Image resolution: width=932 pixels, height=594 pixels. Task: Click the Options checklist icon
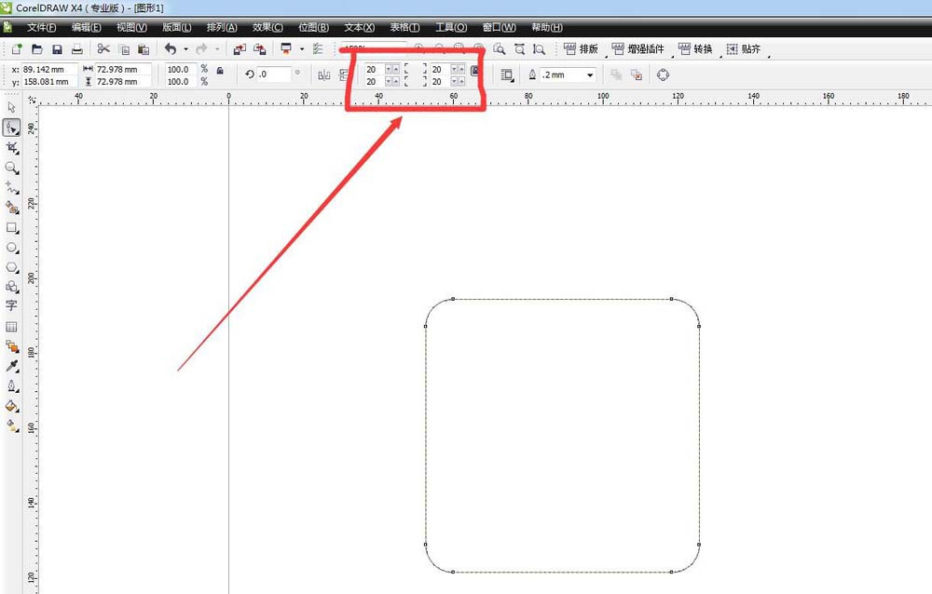[x=318, y=49]
